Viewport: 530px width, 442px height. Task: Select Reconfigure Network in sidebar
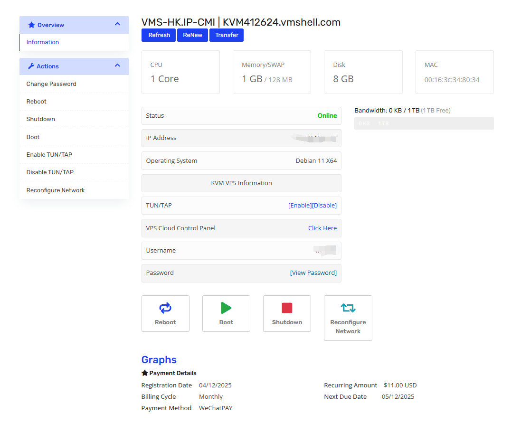coord(56,190)
